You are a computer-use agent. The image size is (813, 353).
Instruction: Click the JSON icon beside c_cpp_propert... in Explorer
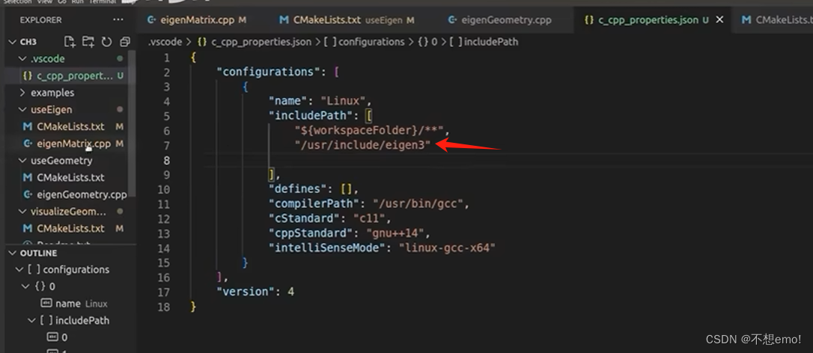tap(28, 76)
